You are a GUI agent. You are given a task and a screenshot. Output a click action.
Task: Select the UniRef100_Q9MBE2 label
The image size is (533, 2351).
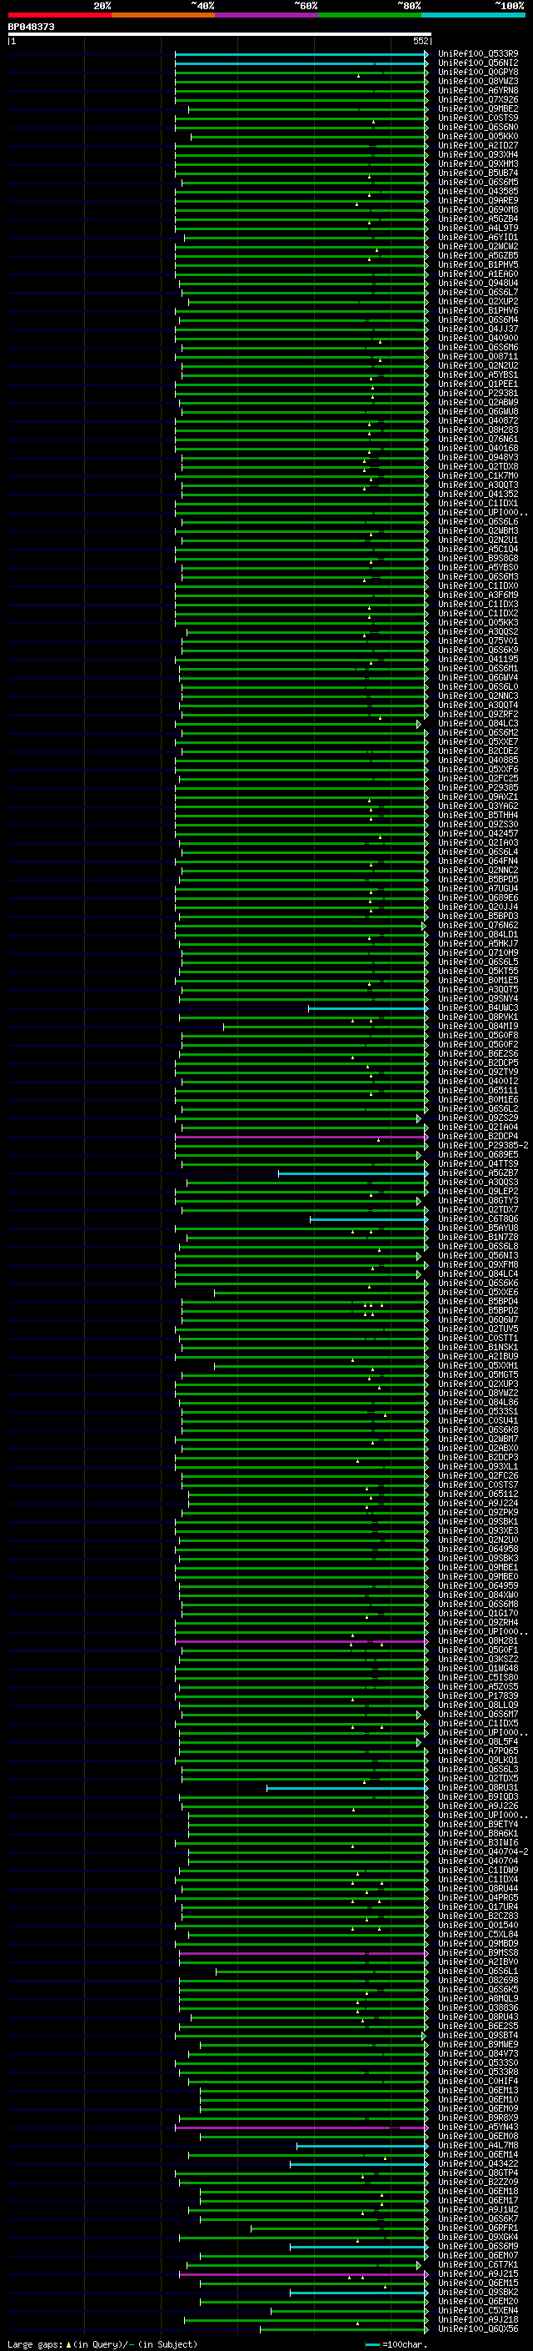478,108
